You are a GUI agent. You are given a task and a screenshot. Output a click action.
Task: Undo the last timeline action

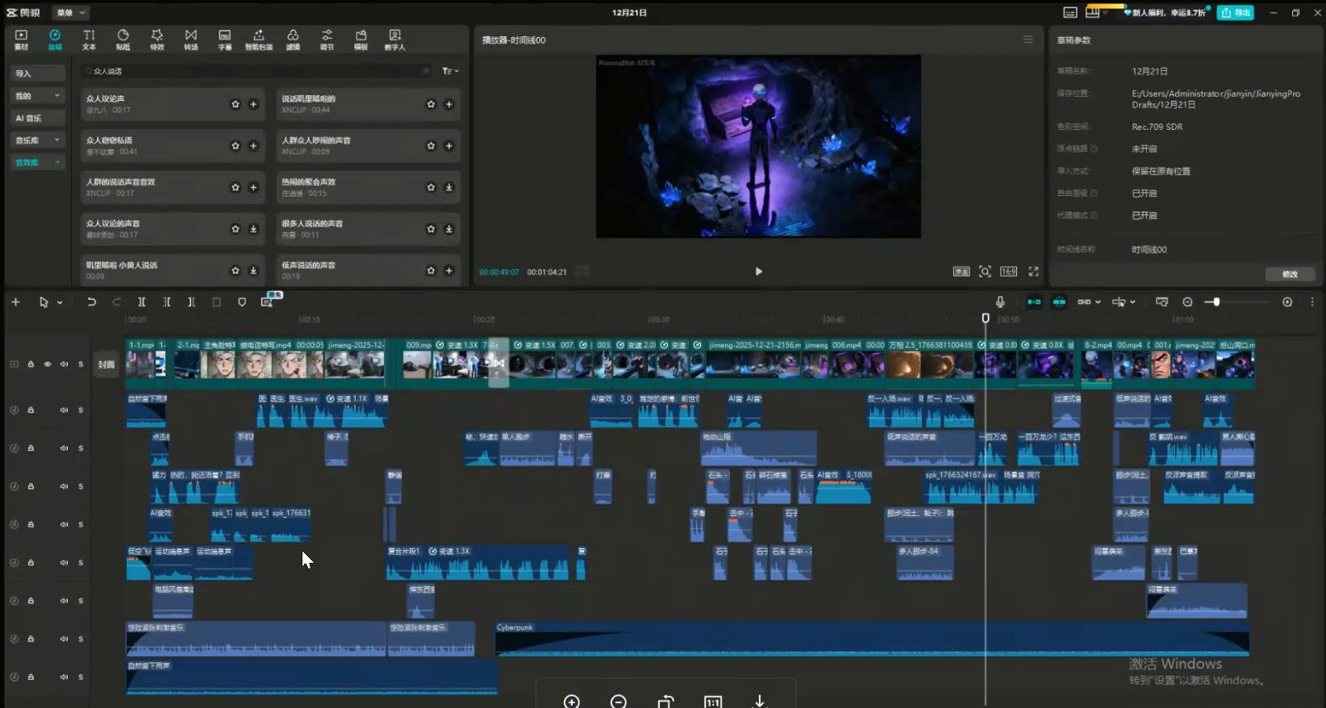[91, 302]
